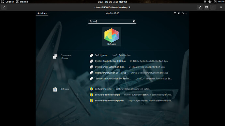
Task: Click the U+AD Soft Hyphen description
Action: tap(121, 55)
